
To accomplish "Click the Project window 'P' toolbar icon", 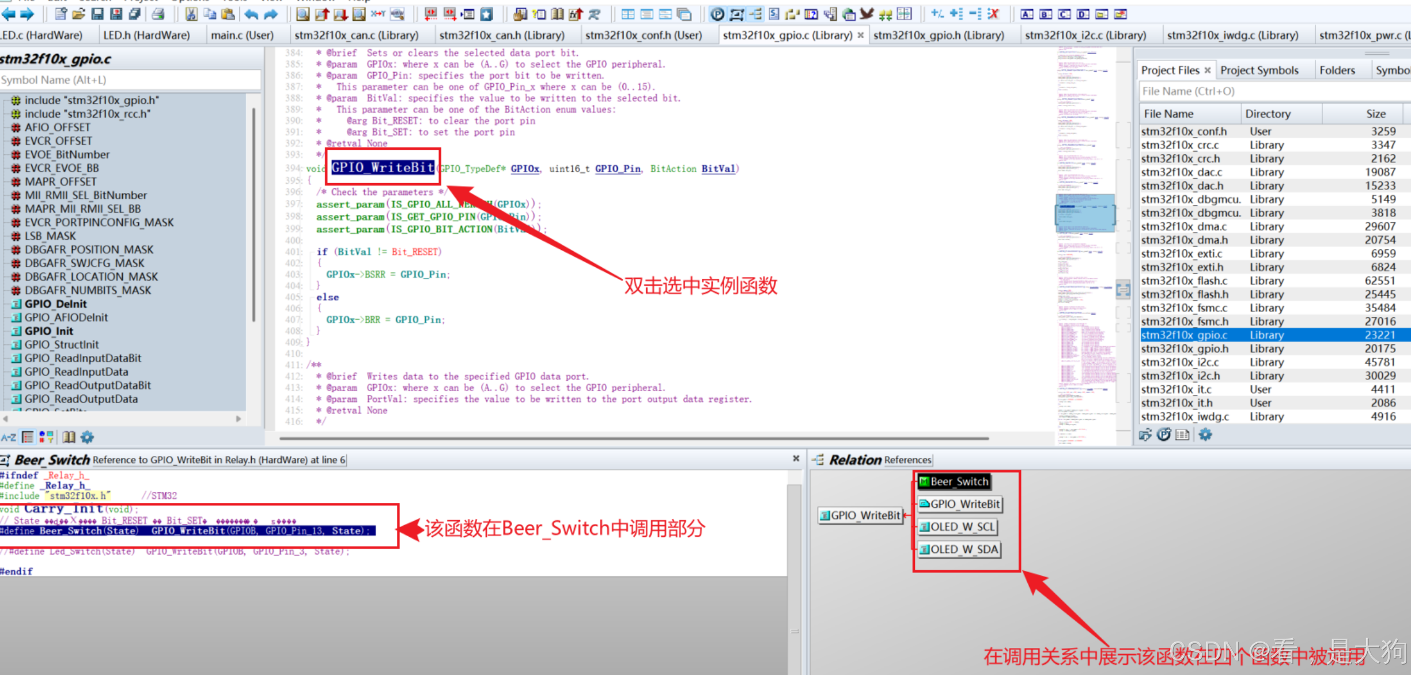I will [717, 14].
